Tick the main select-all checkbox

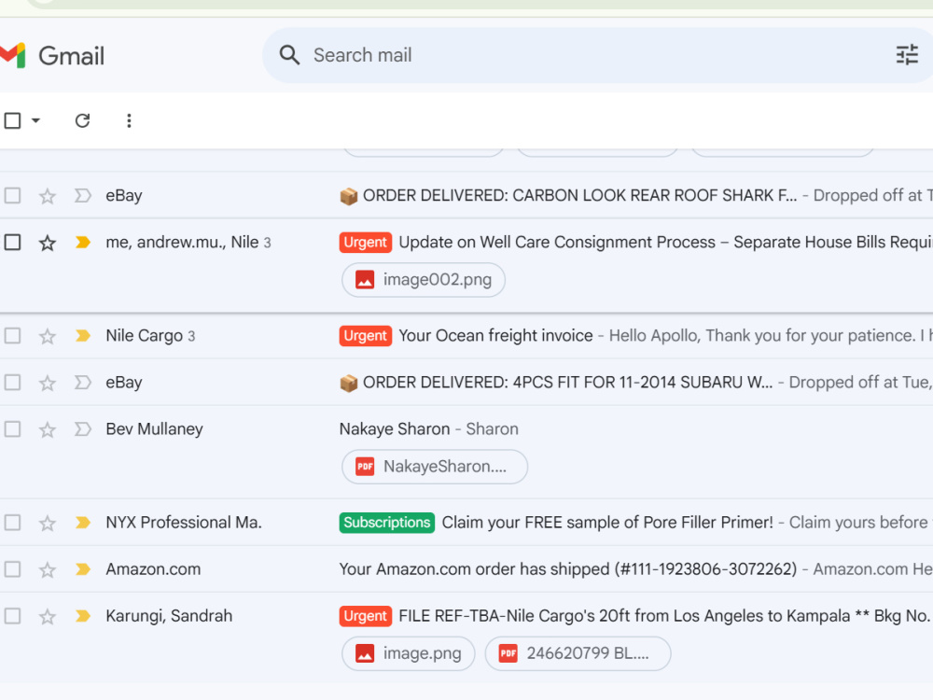(x=12, y=120)
